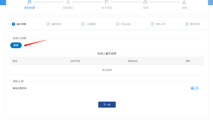Click the 受理 step icon
This screenshot has width=213, height=122.
point(145,2)
